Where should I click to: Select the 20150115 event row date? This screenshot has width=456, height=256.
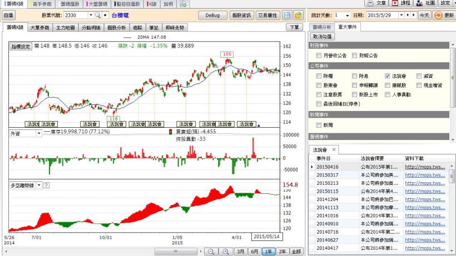[x=327, y=191]
